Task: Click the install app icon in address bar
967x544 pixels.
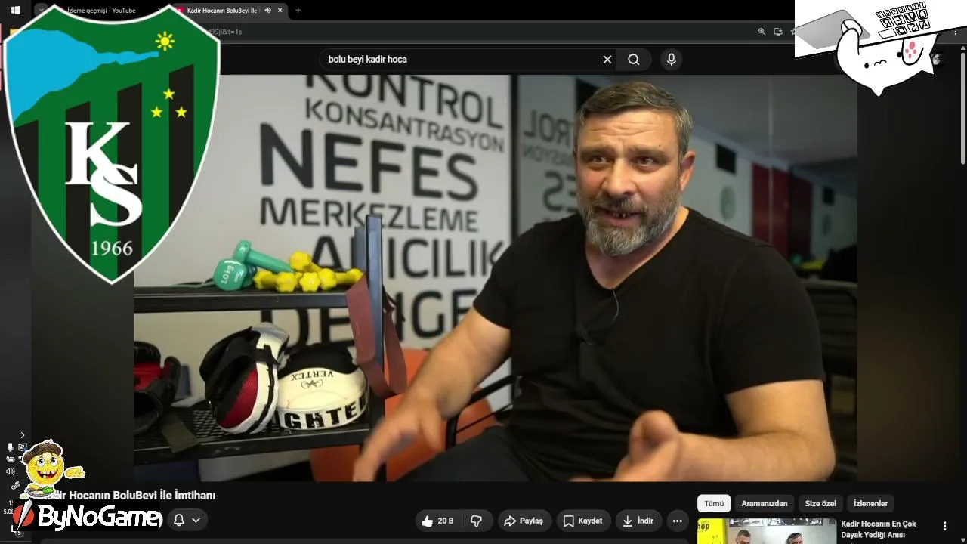Action: pos(778,32)
